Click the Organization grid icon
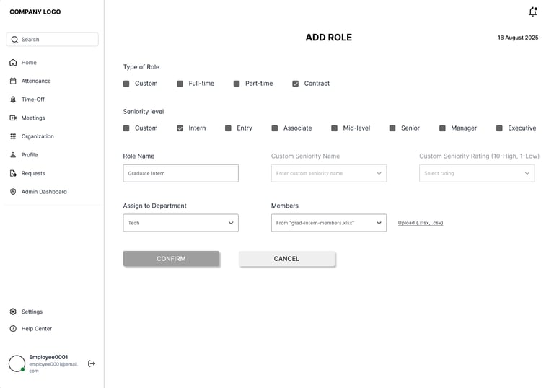This screenshot has height=388, width=554. click(13, 136)
